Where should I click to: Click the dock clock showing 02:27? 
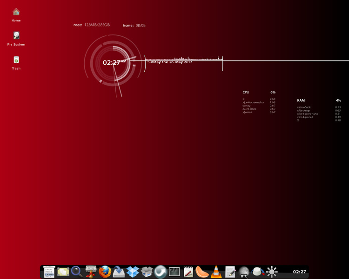tap(299, 272)
